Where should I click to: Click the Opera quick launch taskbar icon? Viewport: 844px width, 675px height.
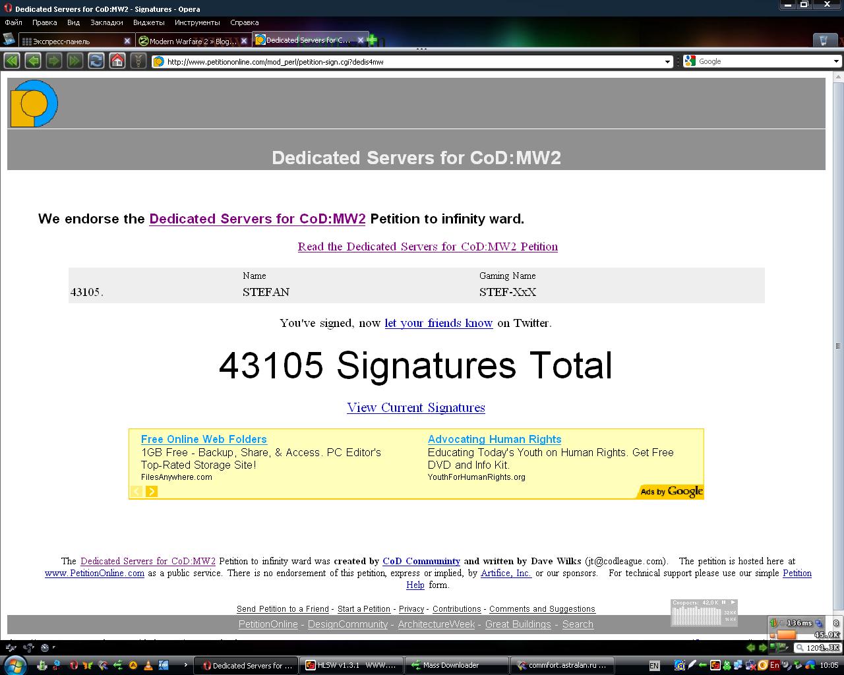coord(75,665)
